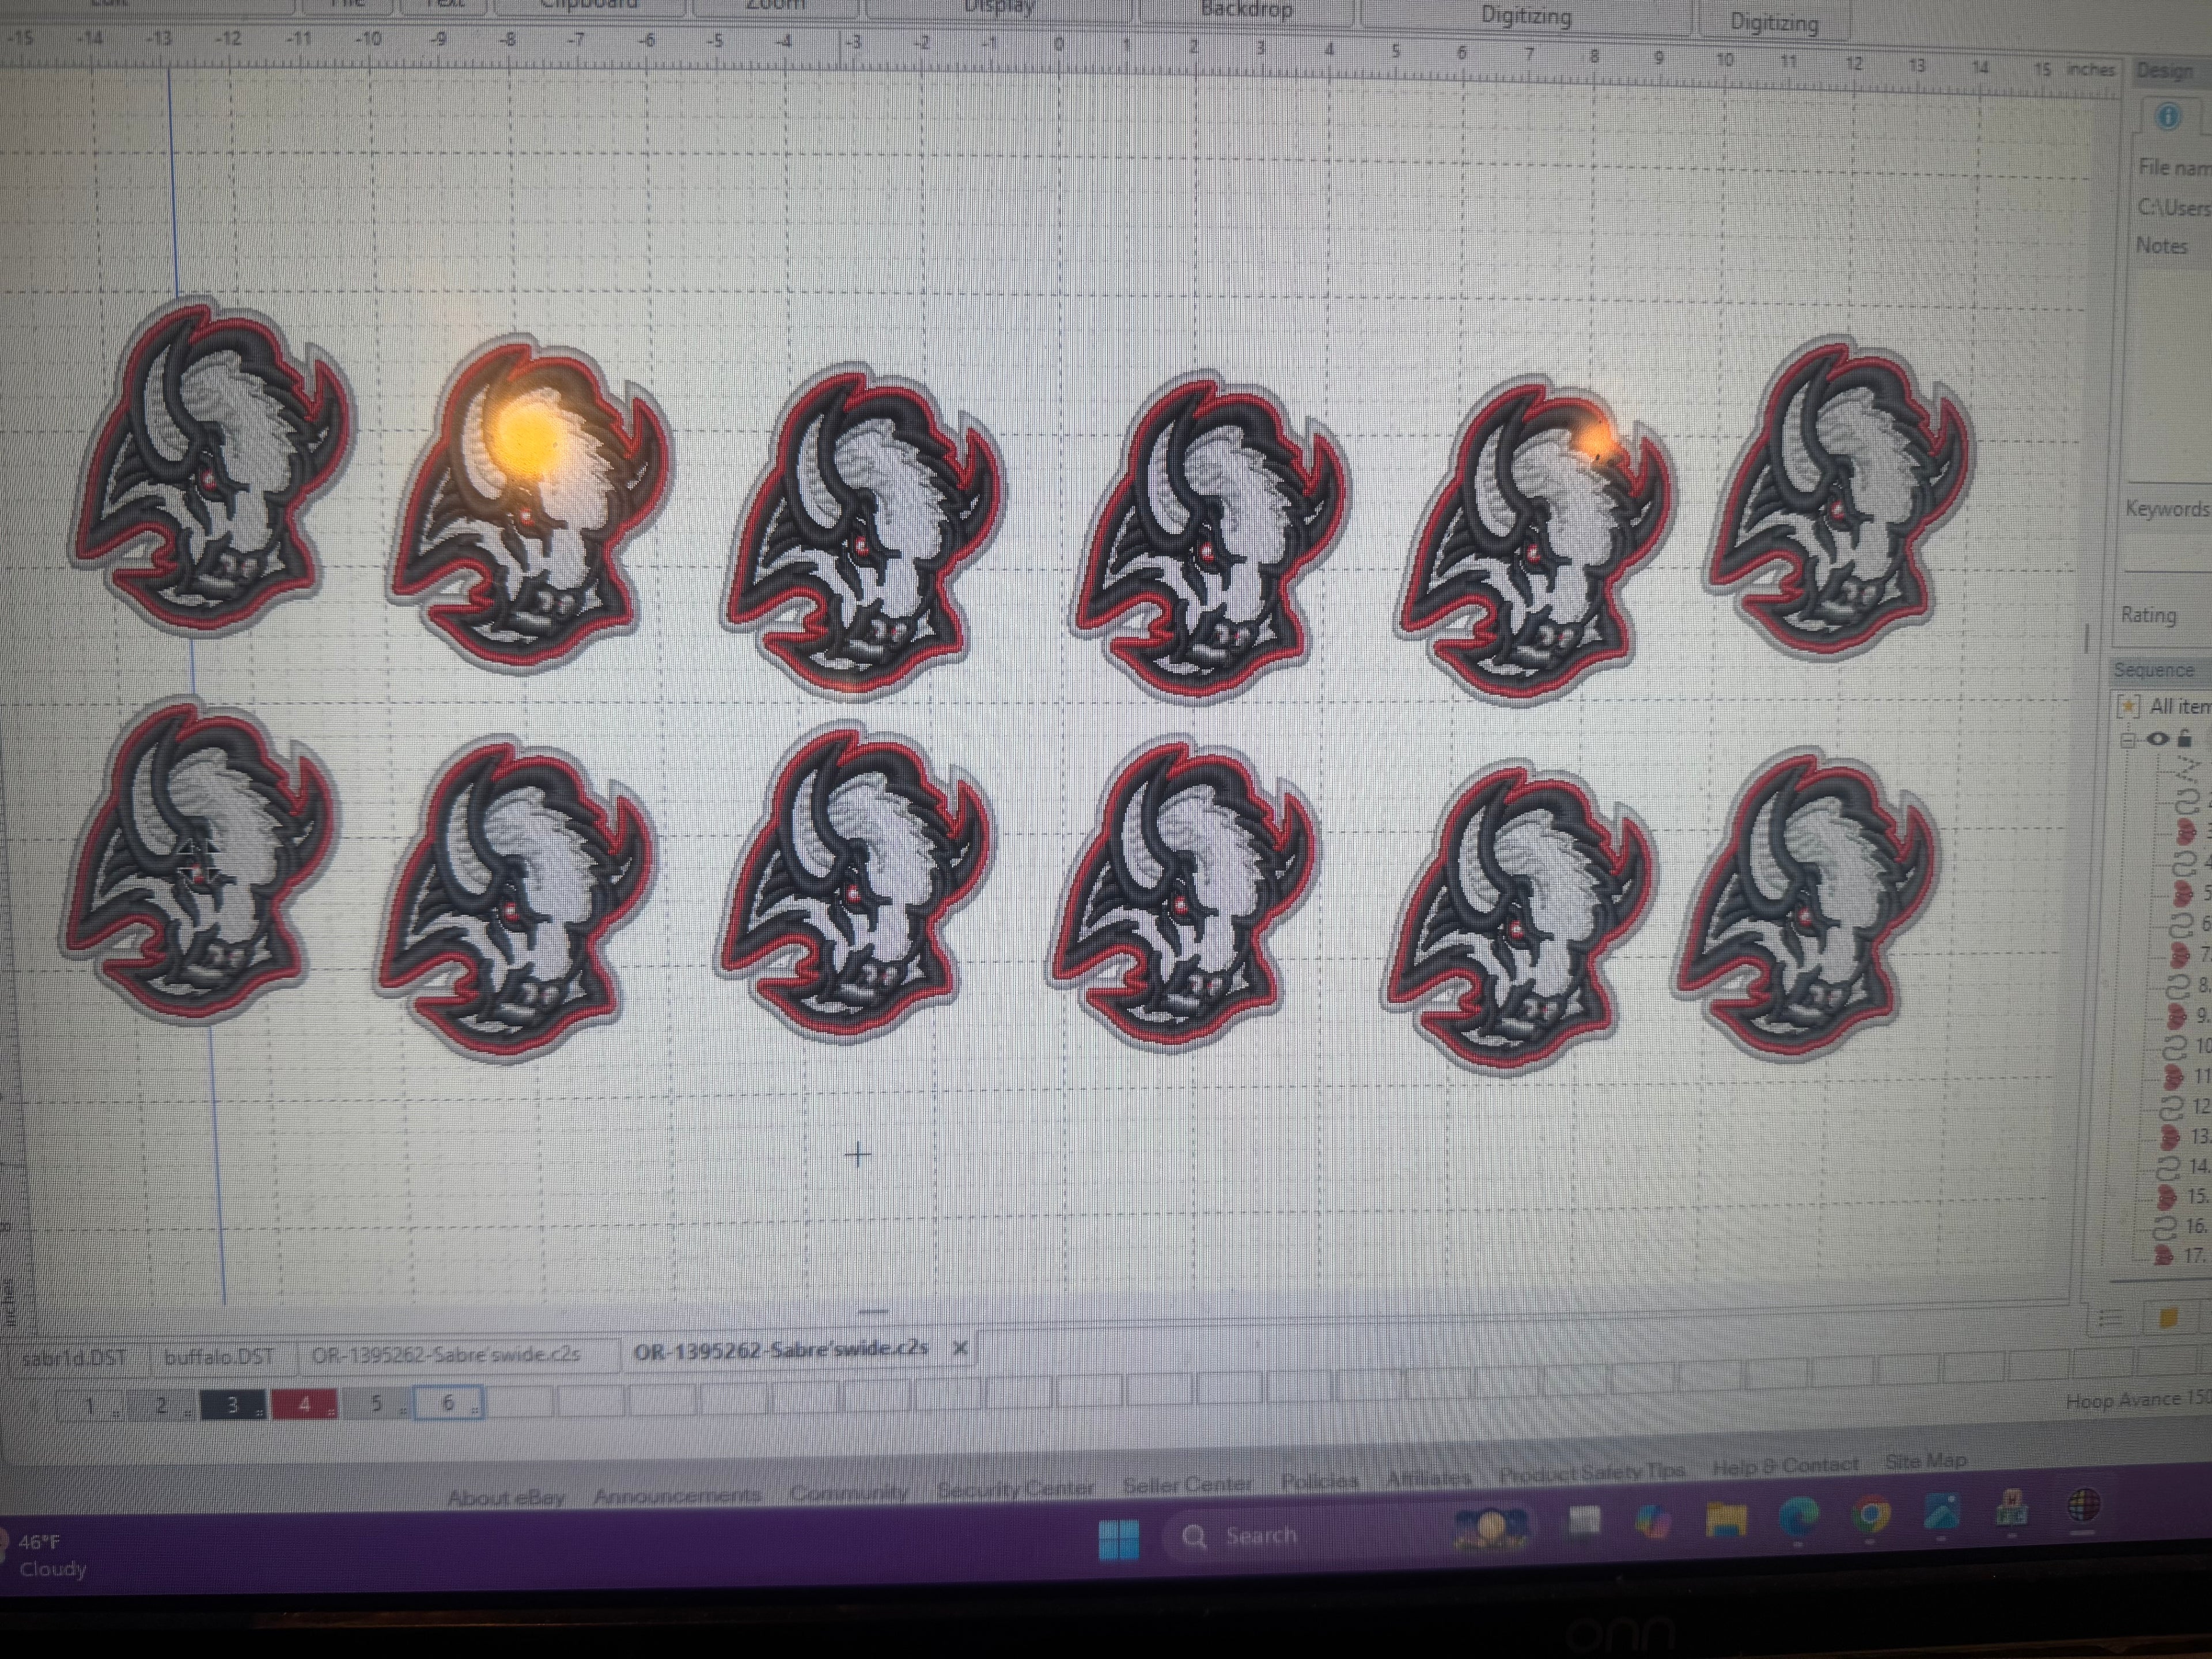Open File Explorer from the taskbar
The image size is (2212, 1659).
pyautogui.click(x=1726, y=1520)
